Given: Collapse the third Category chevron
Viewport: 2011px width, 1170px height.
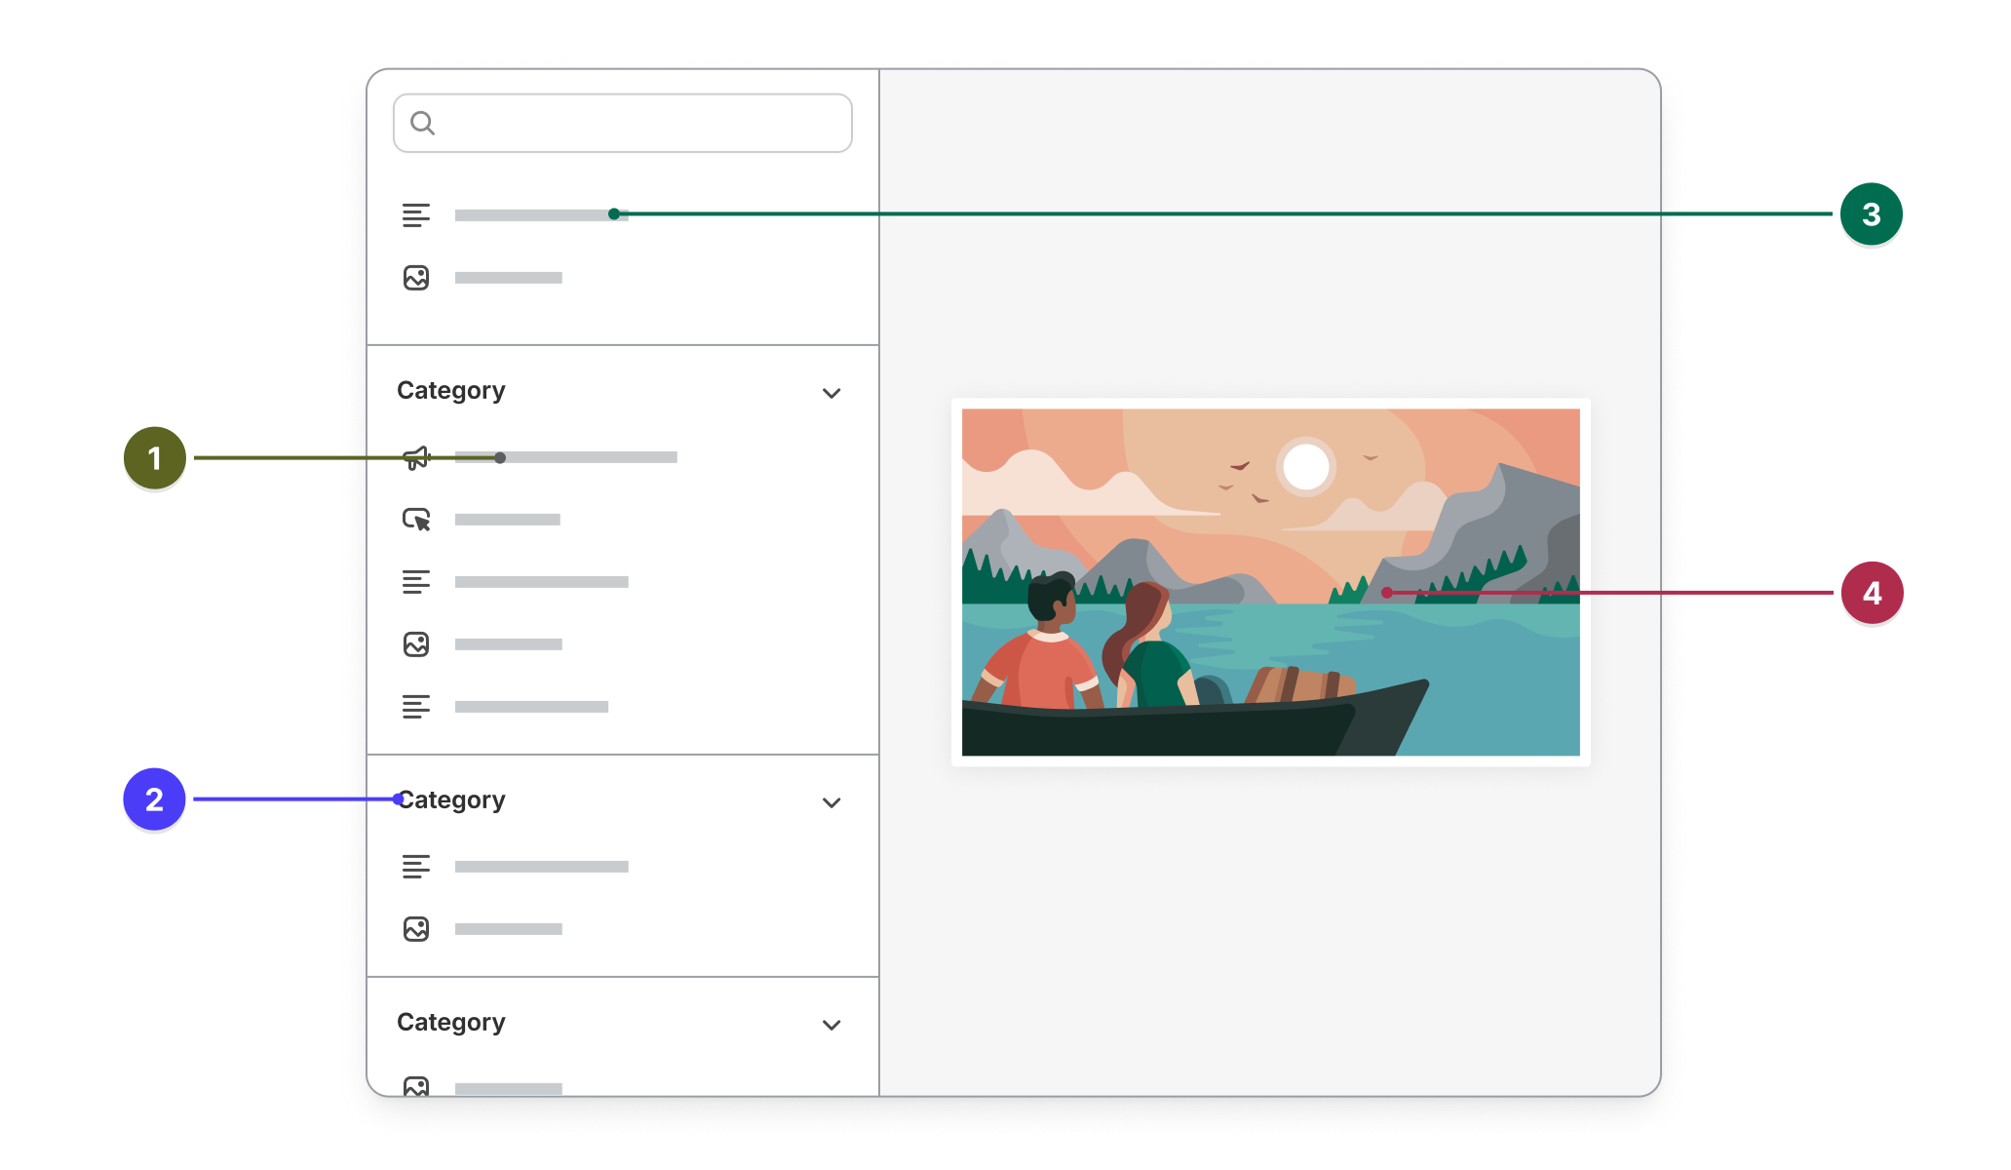Looking at the screenshot, I should 831,1025.
